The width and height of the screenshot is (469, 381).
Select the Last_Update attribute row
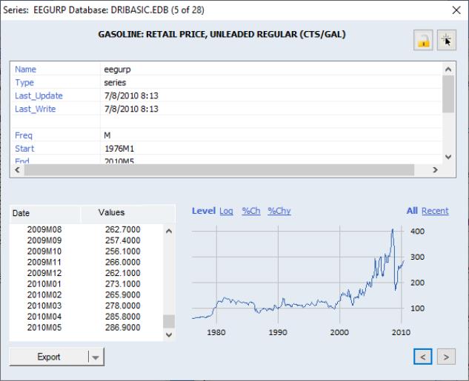39,96
